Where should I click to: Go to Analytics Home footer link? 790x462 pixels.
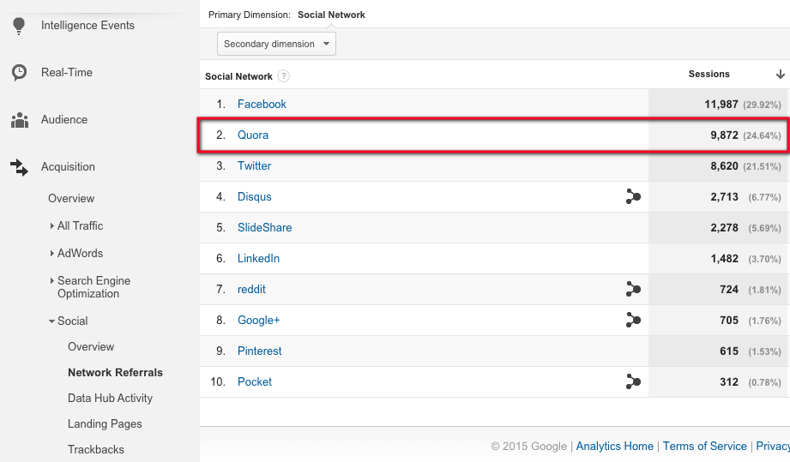(614, 446)
